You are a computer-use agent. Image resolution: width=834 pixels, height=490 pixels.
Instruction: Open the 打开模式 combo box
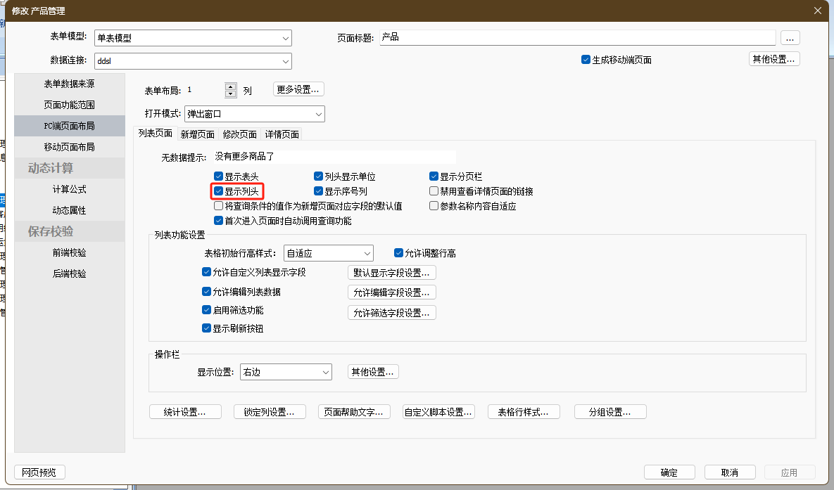coord(318,114)
